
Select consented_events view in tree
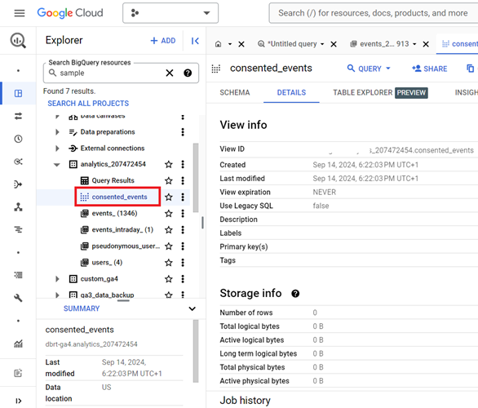(119, 197)
